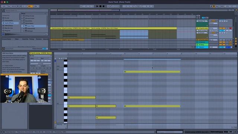This screenshot has height=134, width=238.
Task: Open 'Va Attack' automation control dropdown
Action: pyautogui.click(x=202, y=33)
